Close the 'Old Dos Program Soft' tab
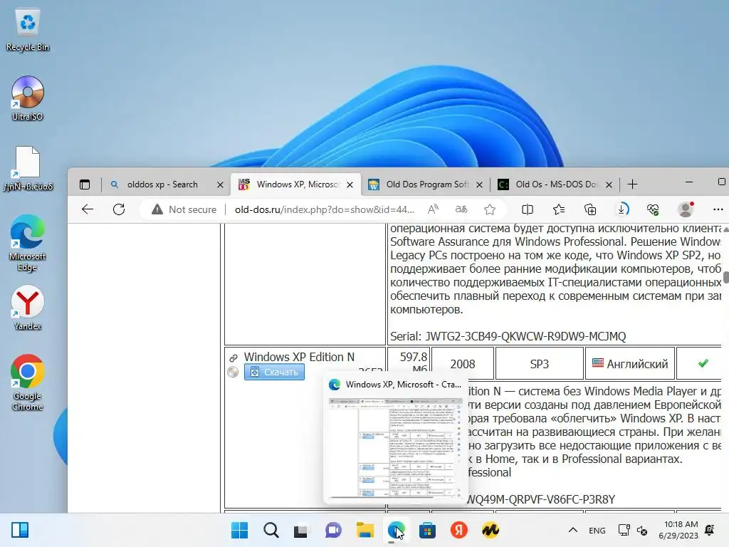Viewport: 729px width, 547px height. (479, 184)
